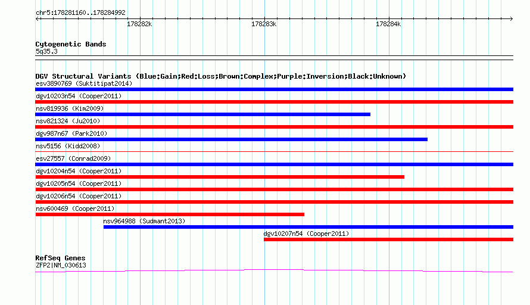The width and height of the screenshot is (530, 305).
Task: Select the red dgv10205n54 loss bar
Action: pos(274,189)
